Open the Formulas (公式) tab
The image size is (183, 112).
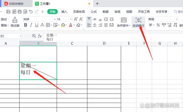click(x=94, y=12)
